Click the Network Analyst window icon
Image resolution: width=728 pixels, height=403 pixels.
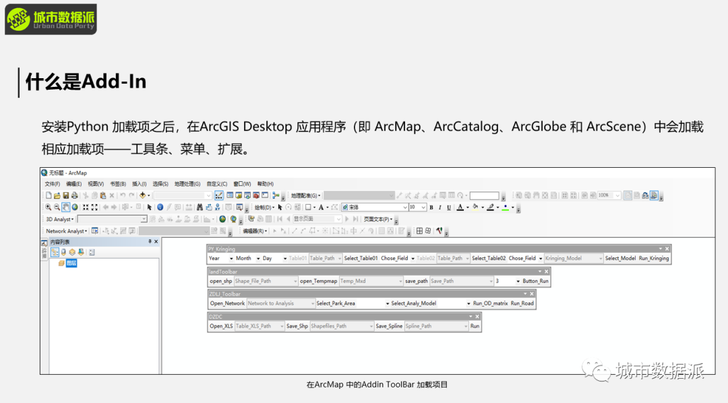point(95,230)
